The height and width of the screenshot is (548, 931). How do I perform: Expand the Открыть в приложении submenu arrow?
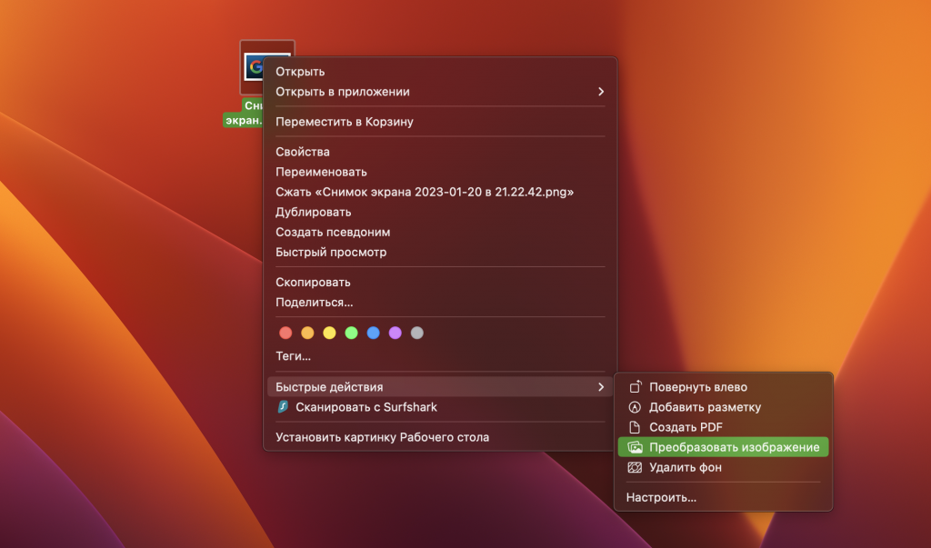pyautogui.click(x=601, y=92)
